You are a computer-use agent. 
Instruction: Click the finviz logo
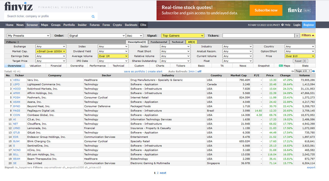(x=19, y=6)
